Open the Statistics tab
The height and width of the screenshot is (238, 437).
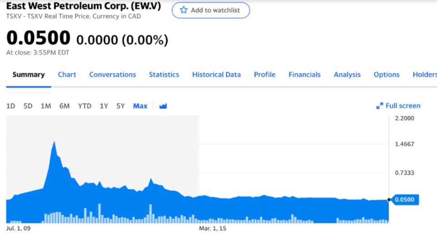point(164,75)
